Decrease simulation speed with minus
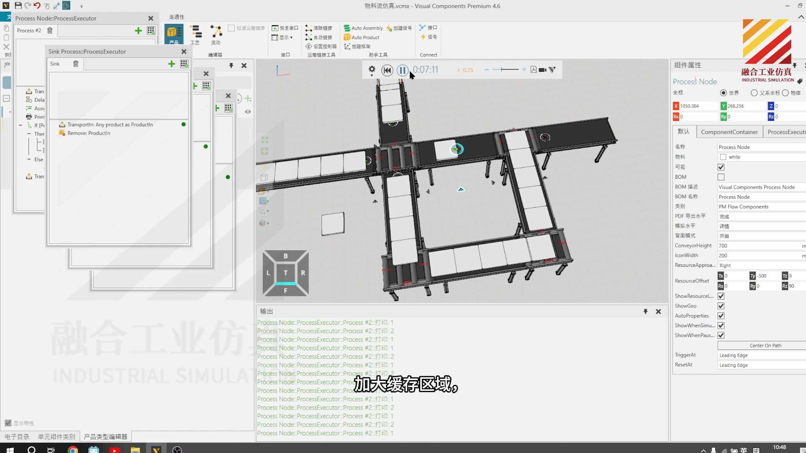This screenshot has width=806, height=453. pos(487,70)
